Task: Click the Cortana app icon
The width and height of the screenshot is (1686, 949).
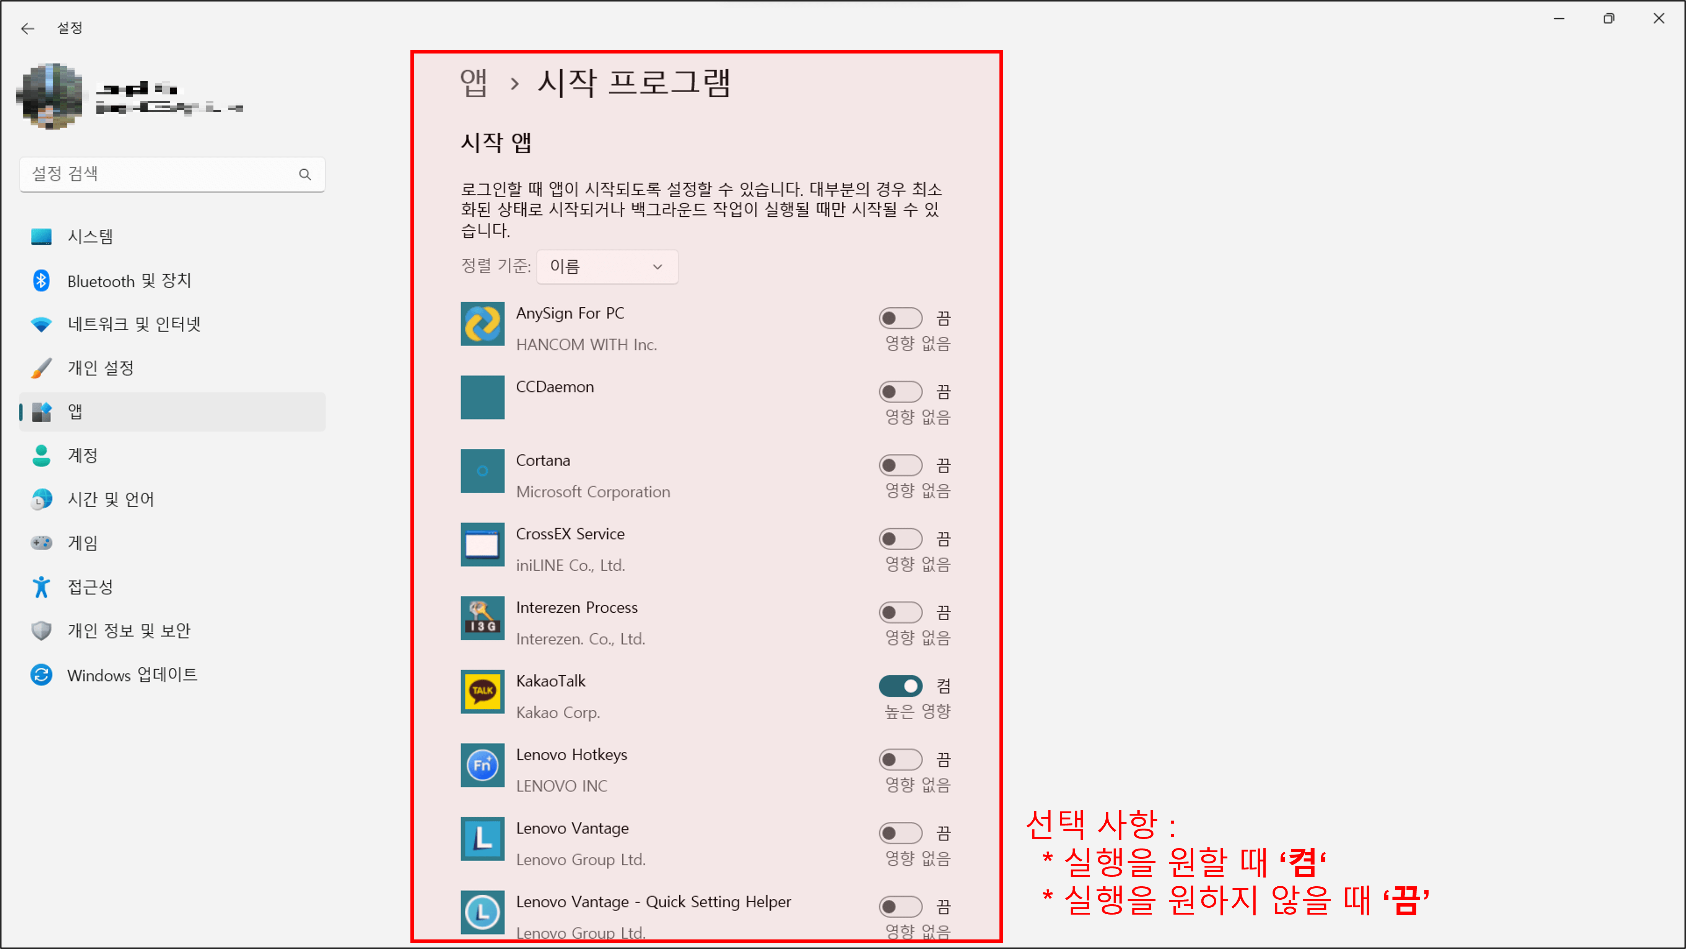Action: (x=482, y=471)
